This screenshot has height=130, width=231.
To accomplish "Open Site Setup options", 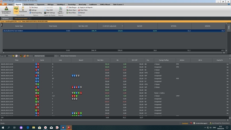I will click(33, 7).
